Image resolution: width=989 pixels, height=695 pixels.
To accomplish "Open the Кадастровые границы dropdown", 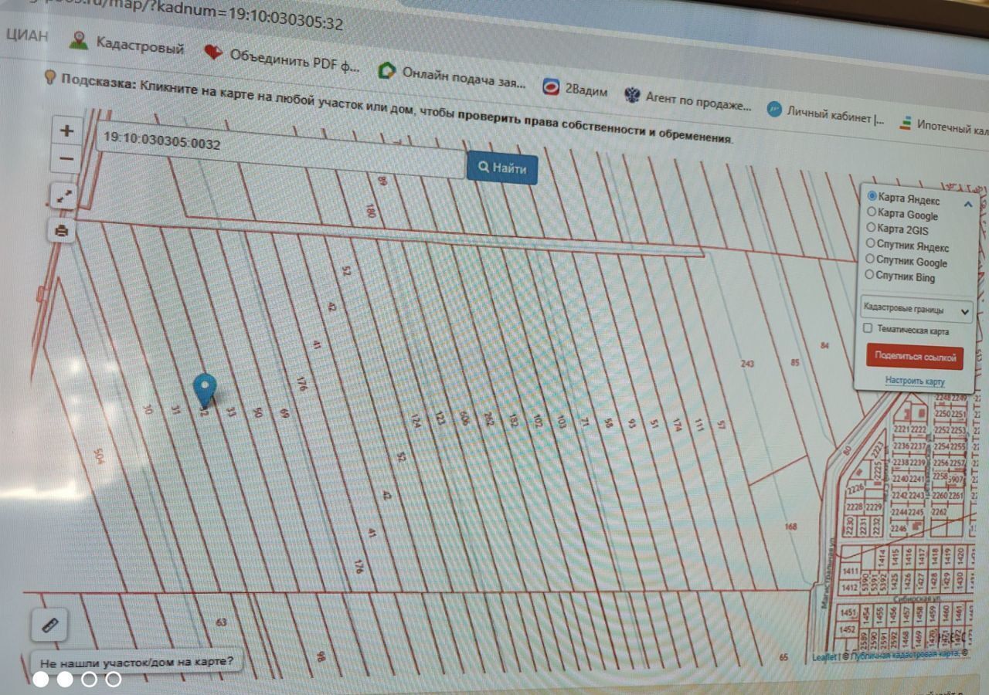I will point(916,310).
